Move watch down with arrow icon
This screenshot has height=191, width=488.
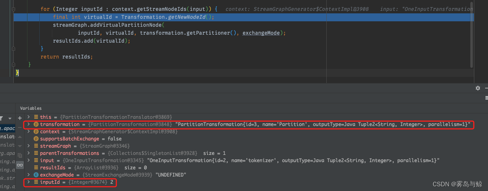[x=20, y=146]
